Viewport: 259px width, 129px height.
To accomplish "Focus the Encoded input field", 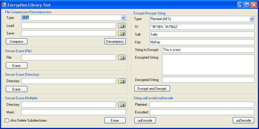I will pyautogui.click(x=202, y=112).
